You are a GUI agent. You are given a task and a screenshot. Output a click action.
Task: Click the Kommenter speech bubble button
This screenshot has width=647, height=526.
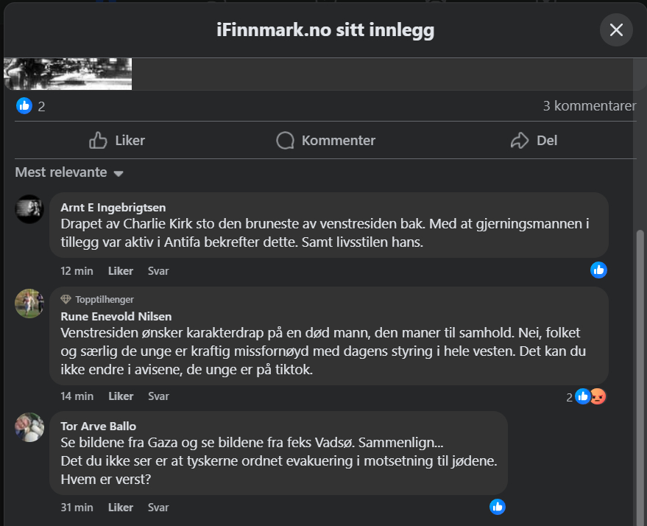click(x=325, y=141)
